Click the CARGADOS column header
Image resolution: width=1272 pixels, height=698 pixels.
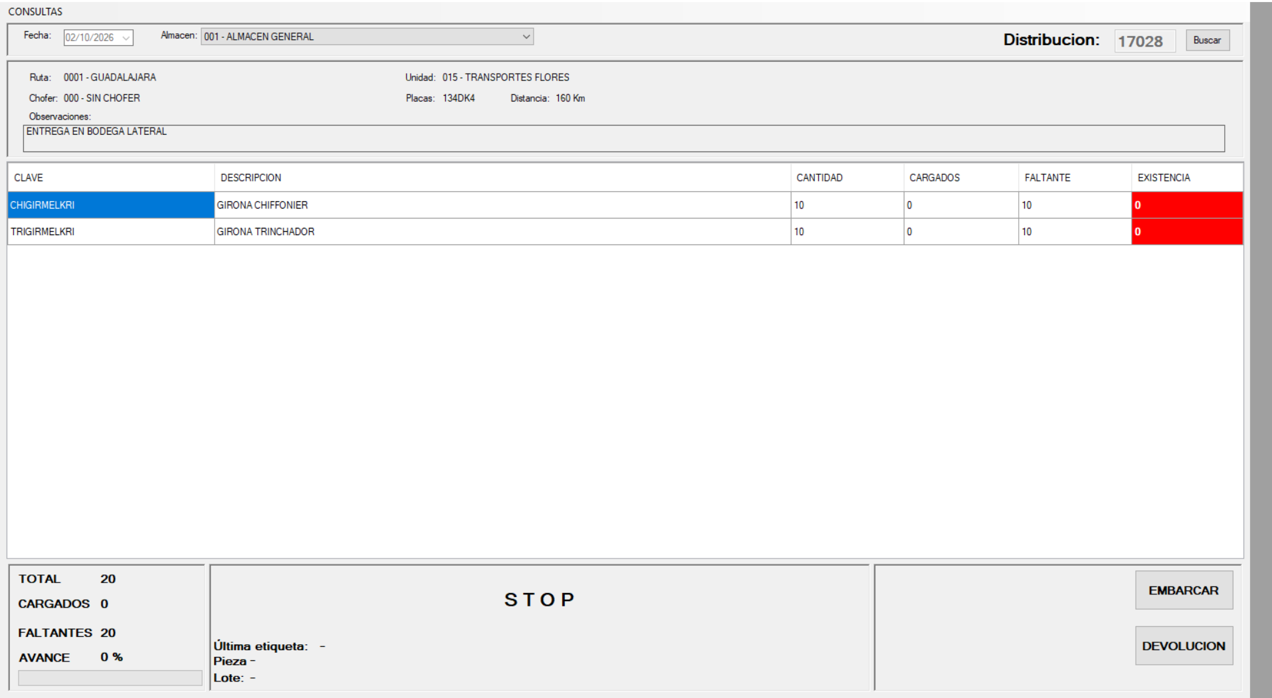tap(961, 178)
